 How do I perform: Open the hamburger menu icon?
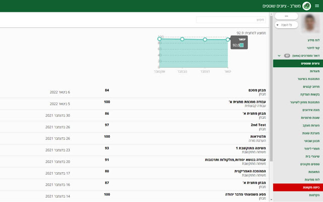click(317, 6)
